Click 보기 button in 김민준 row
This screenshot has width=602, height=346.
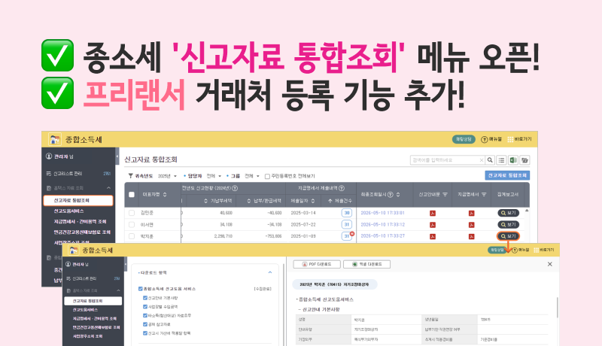pyautogui.click(x=508, y=213)
